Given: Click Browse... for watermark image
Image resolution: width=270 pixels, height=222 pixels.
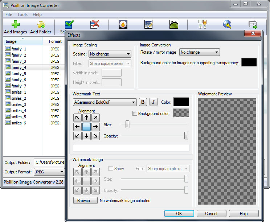Looking at the screenshot, I should point(85,201).
